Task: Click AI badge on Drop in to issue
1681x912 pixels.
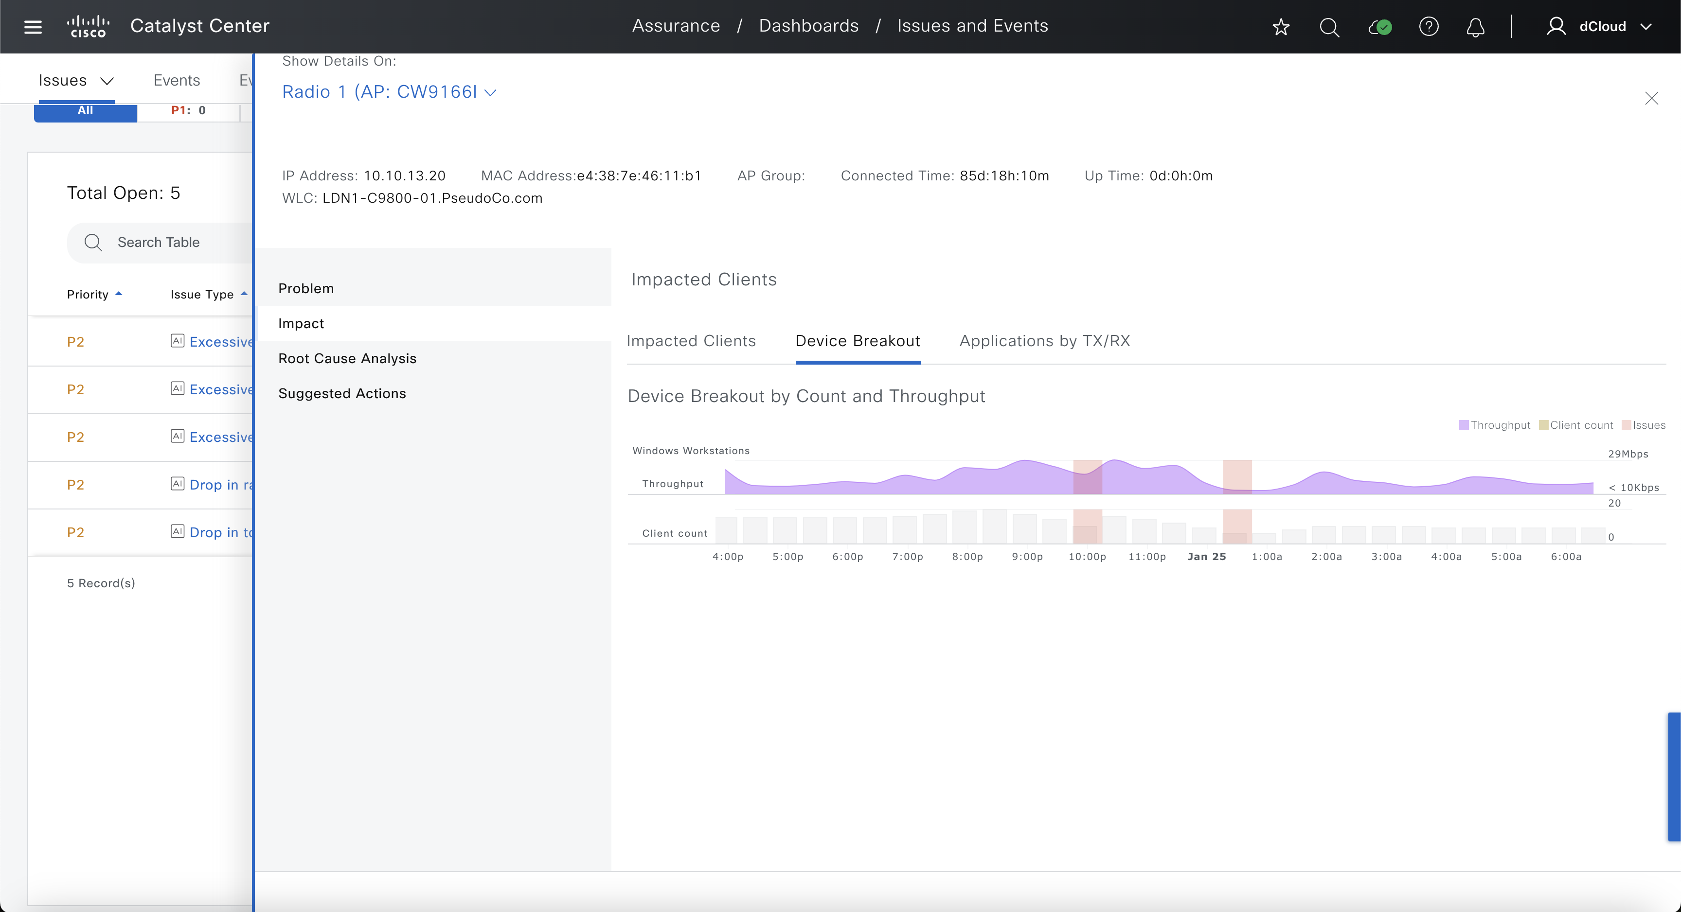Action: coord(178,531)
